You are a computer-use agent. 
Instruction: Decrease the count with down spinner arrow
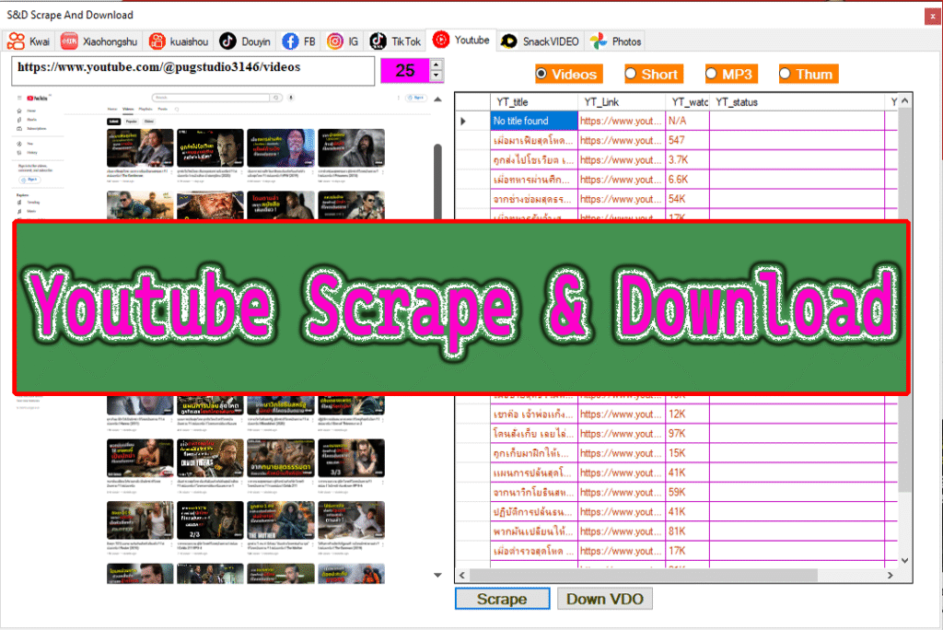(x=437, y=76)
